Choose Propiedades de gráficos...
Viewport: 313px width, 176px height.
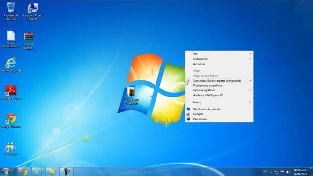tap(220, 85)
